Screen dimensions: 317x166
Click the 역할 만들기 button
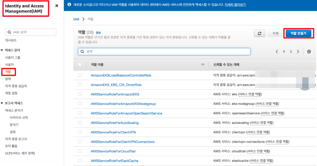coord(298,33)
